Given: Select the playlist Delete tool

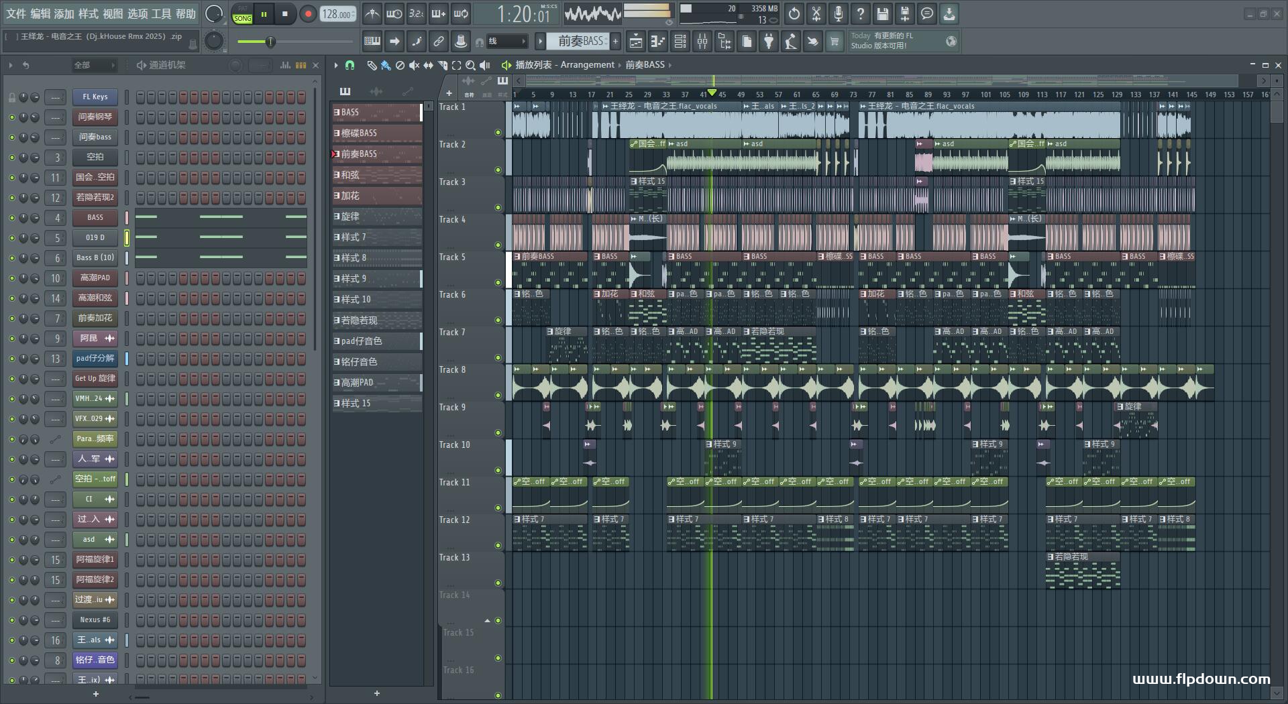Looking at the screenshot, I should tap(400, 65).
